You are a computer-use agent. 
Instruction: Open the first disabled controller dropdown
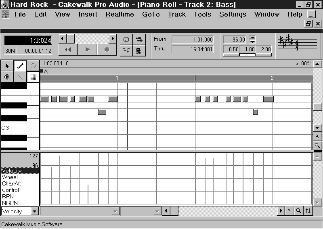[115, 211]
